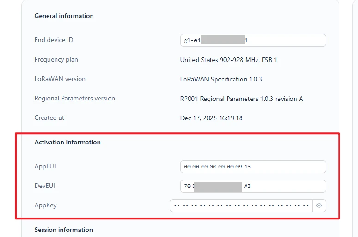The height and width of the screenshot is (237, 358).
Task: Click the DevEUI value field
Action: [253, 186]
